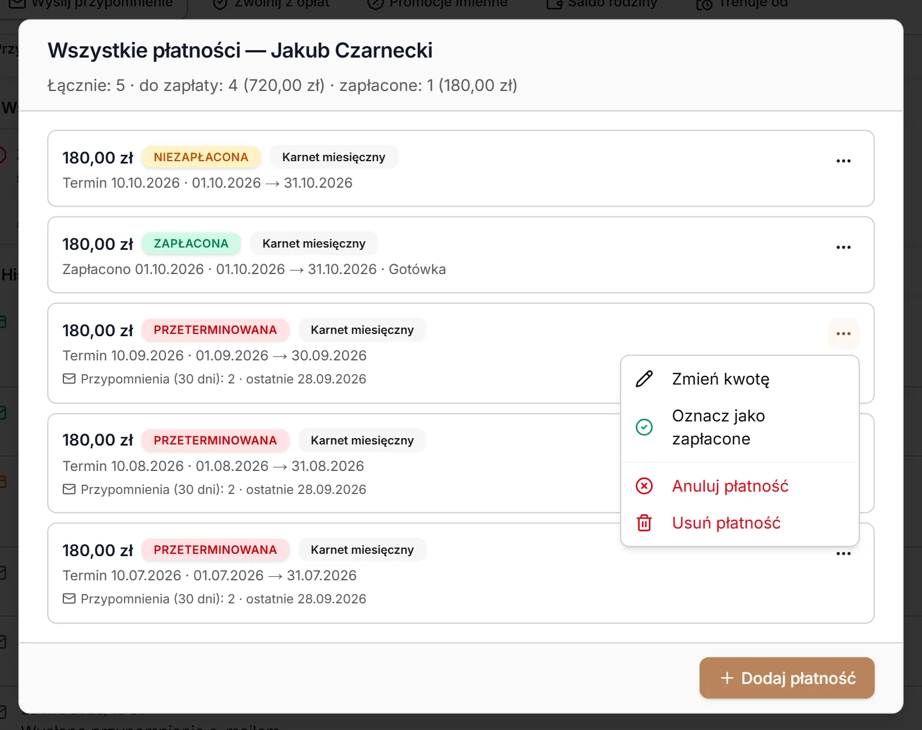Click the Saldo rodziny button behind the dialog
The height and width of the screenshot is (730, 922).
click(x=602, y=3)
